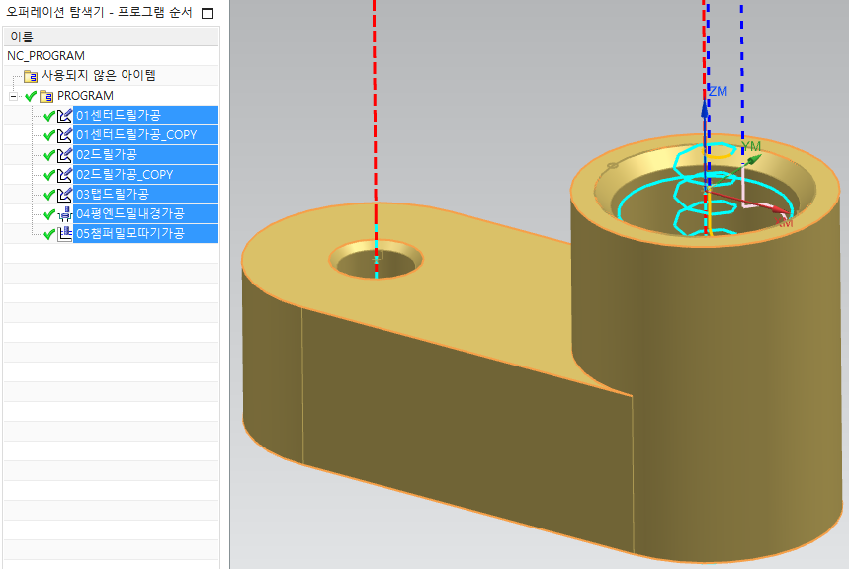This screenshot has width=849, height=569.
Task: Click the YM axis label in viewport
Action: (x=751, y=146)
